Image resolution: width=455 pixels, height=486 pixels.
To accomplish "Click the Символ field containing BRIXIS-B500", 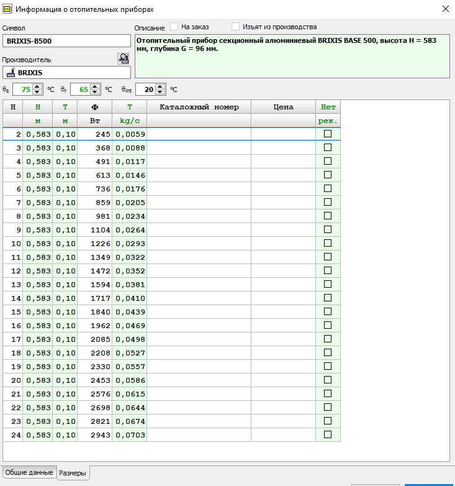I will point(66,41).
